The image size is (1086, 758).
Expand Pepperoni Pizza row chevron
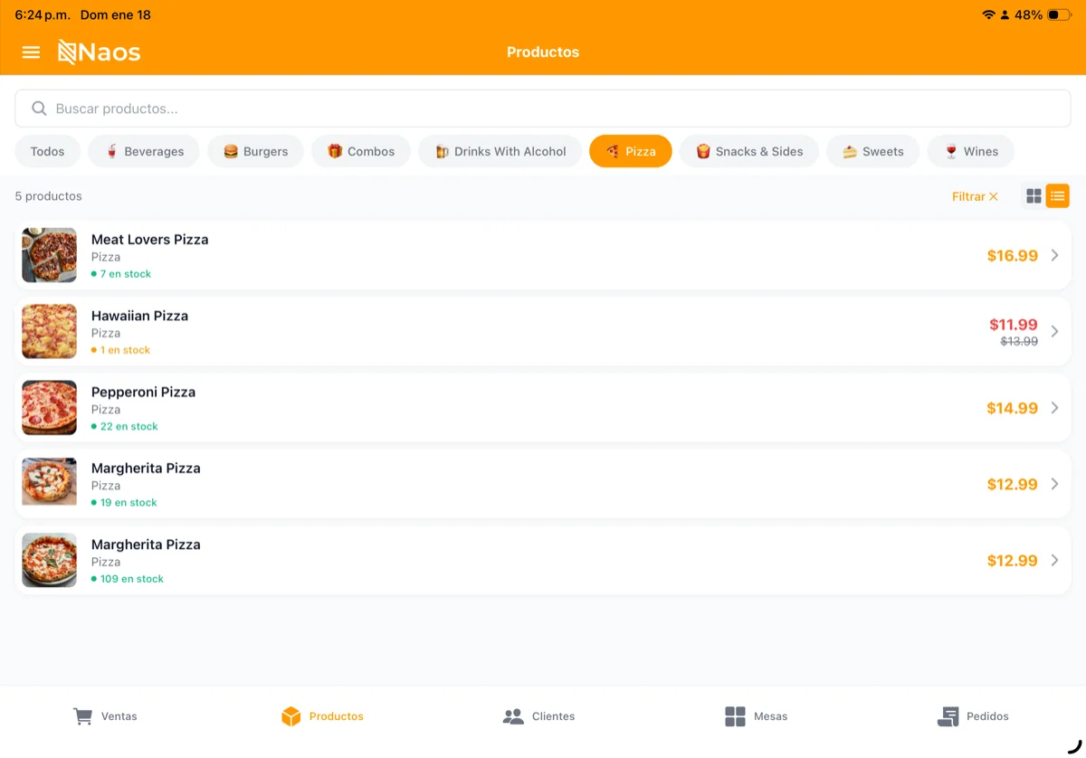click(x=1054, y=408)
